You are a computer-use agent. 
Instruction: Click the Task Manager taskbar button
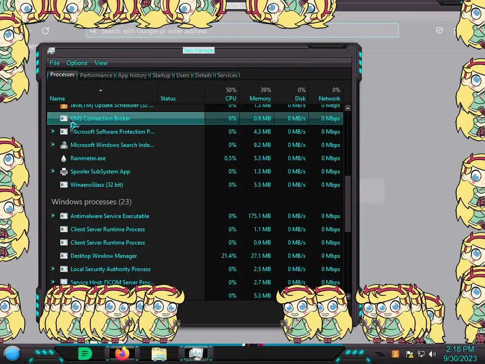(x=196, y=354)
